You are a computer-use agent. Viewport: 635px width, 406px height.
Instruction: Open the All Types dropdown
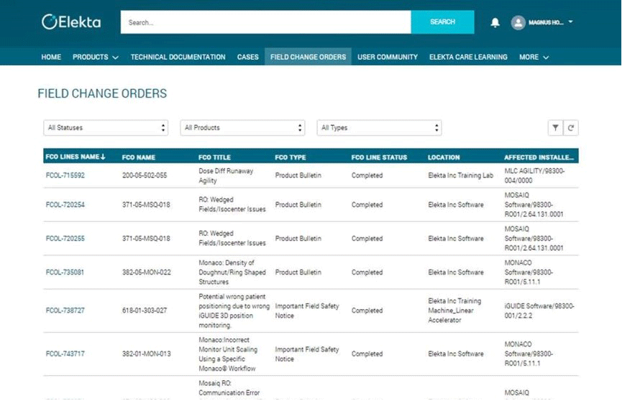click(379, 128)
